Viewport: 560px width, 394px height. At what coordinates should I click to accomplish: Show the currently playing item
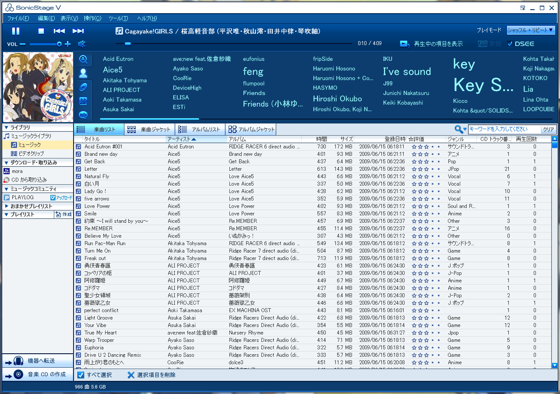tap(431, 44)
